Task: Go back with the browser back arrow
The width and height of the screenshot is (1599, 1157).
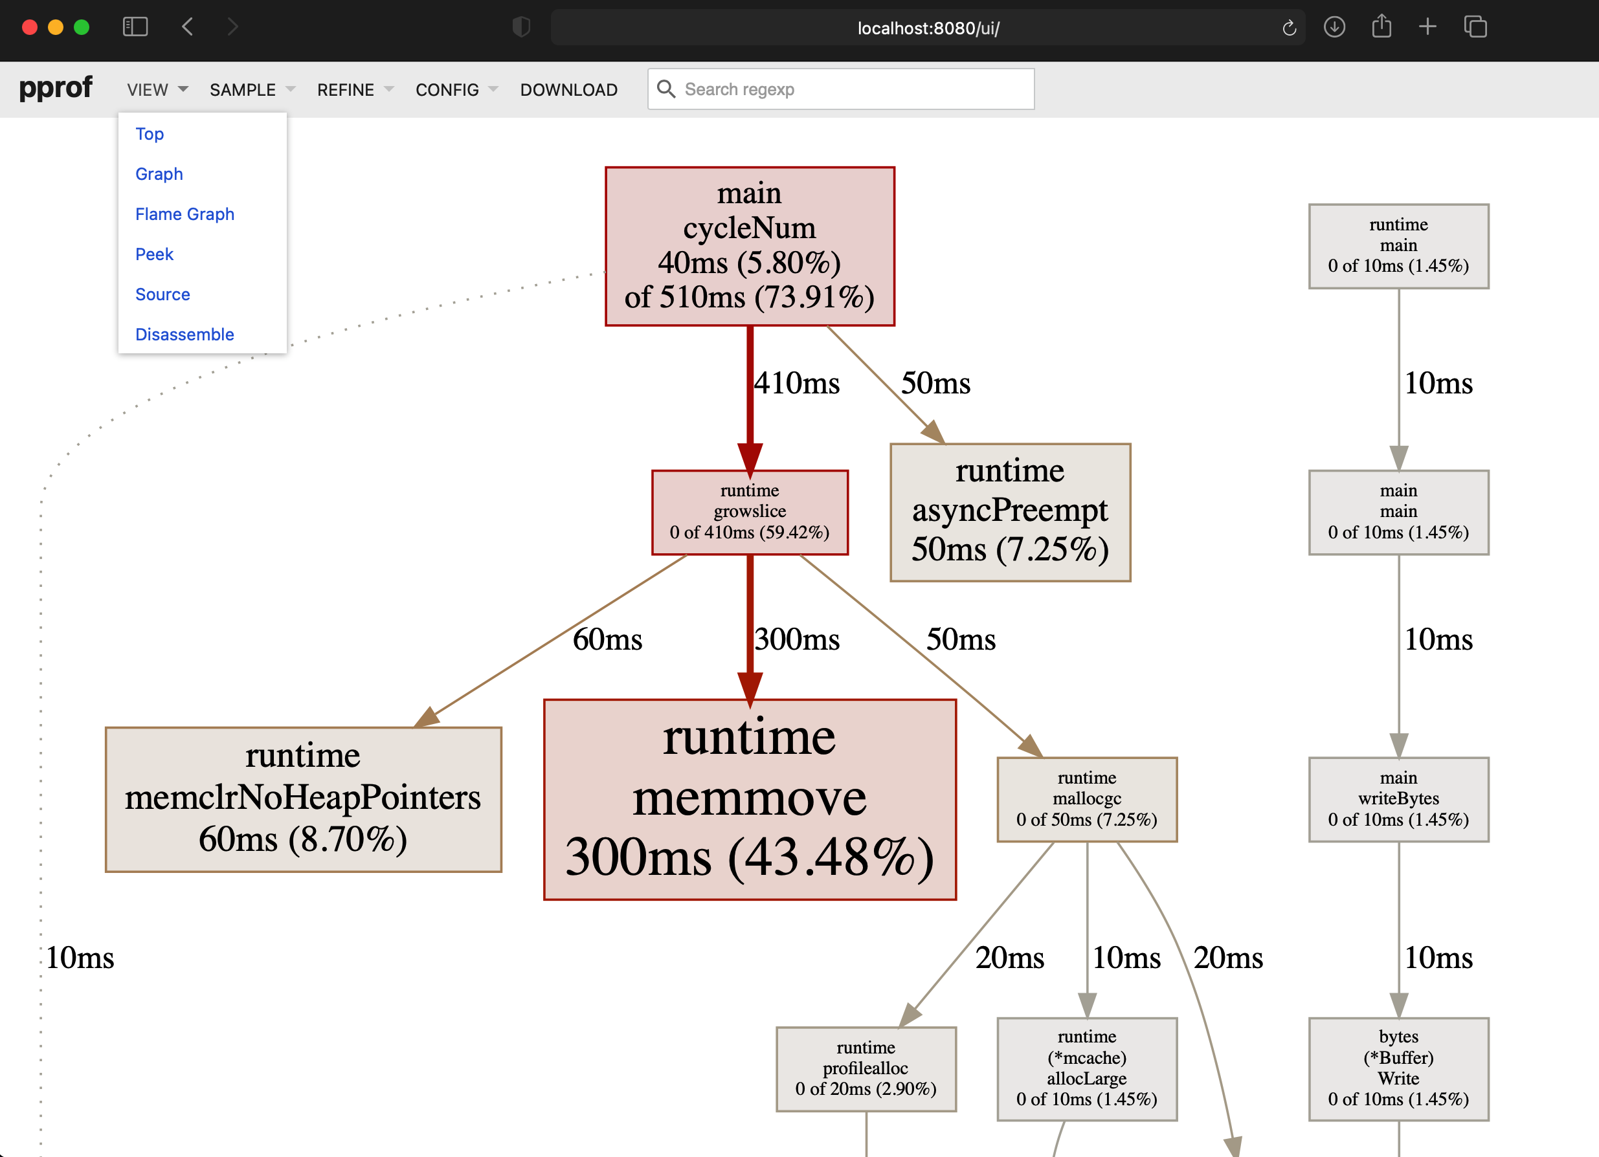Action: pyautogui.click(x=188, y=27)
